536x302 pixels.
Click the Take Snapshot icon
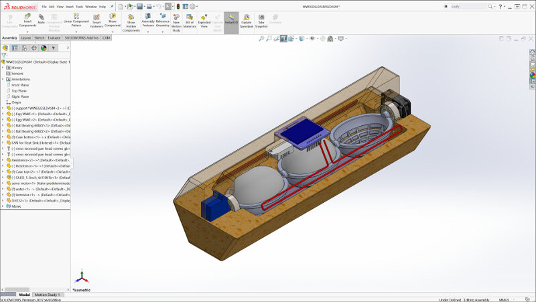(261, 21)
